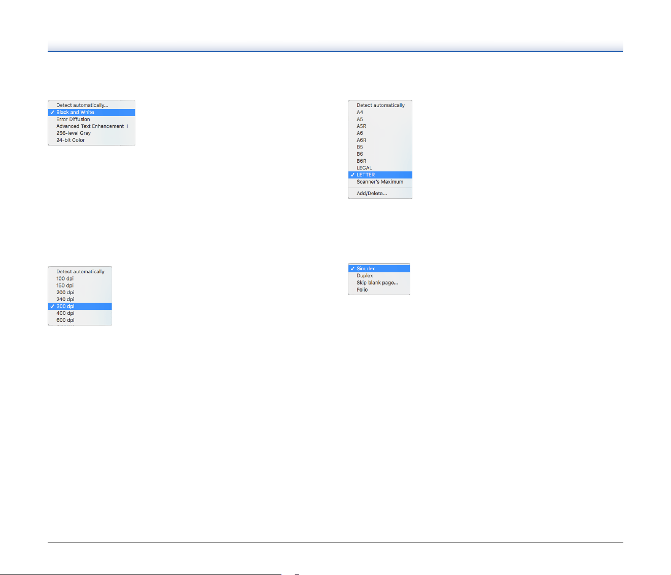Select B6 page size
This screenshot has width=671, height=575.
point(380,154)
